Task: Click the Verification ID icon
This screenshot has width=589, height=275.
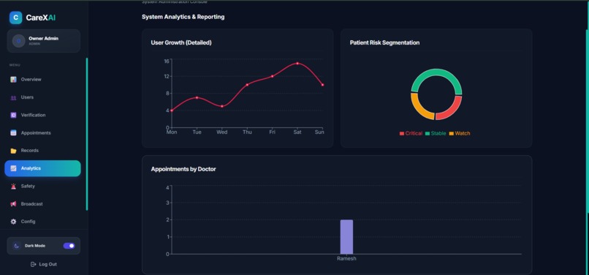Action: pyautogui.click(x=14, y=115)
